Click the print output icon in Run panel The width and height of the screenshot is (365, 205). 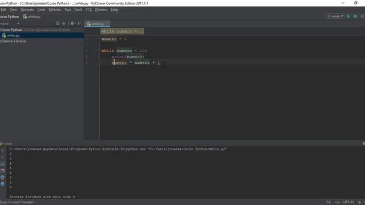coord(2,178)
